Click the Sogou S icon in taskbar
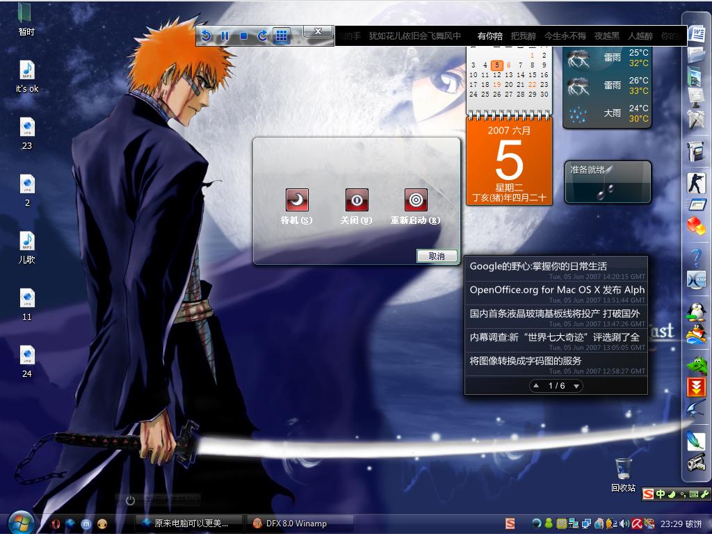The image size is (712, 534). (x=510, y=524)
